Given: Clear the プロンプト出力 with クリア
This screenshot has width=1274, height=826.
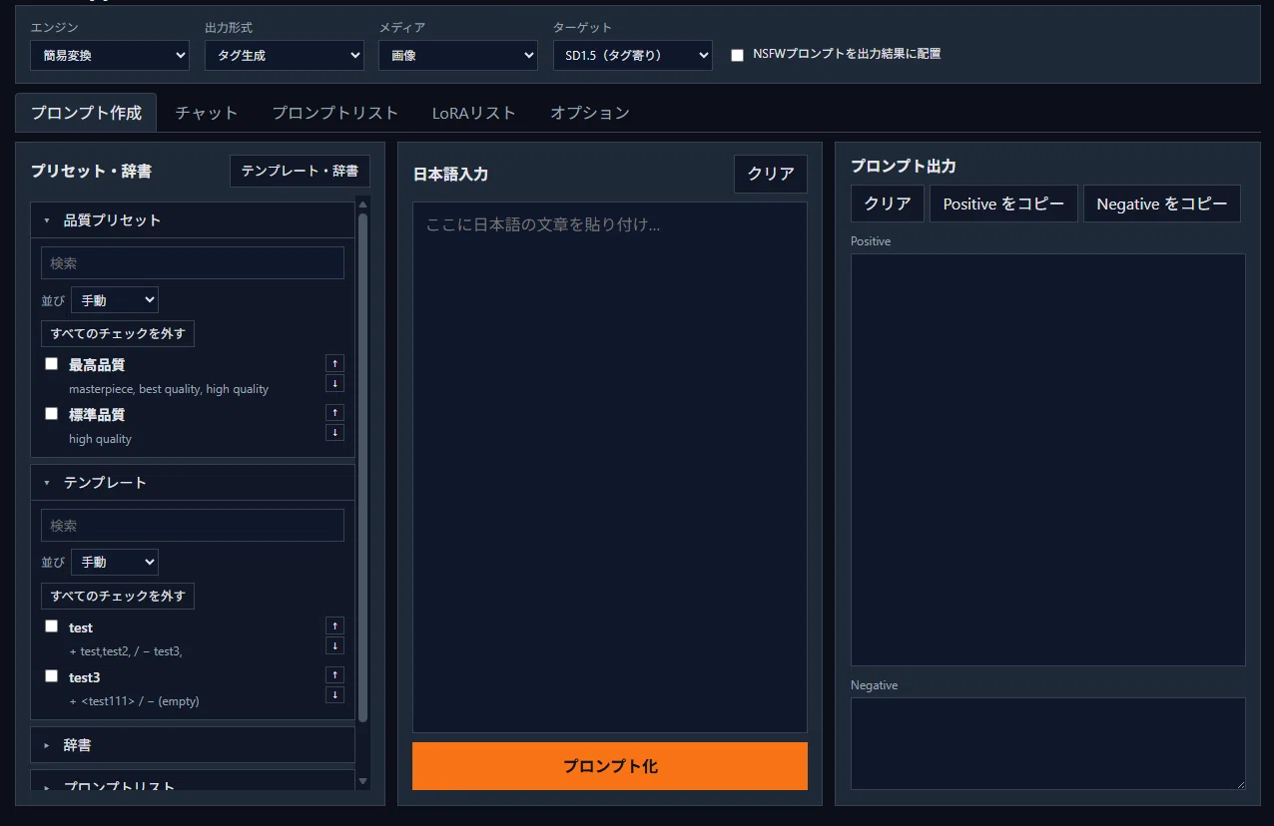Looking at the screenshot, I should click(x=888, y=204).
